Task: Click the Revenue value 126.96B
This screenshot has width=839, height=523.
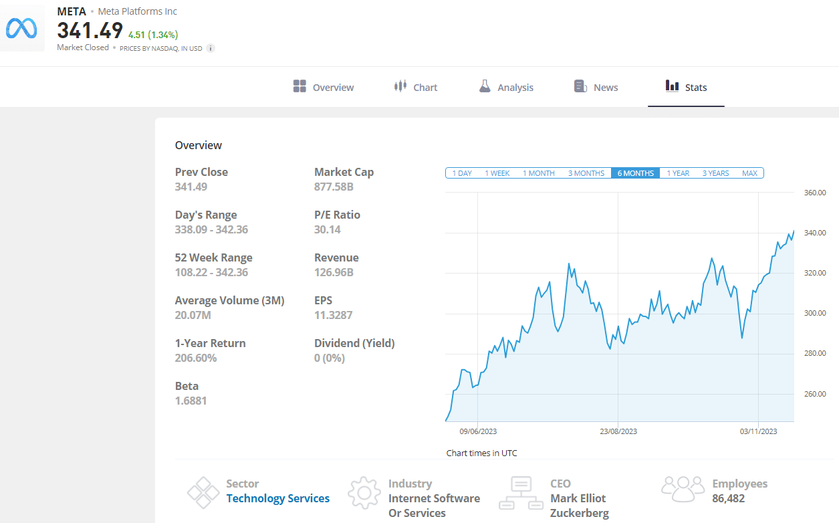Action: coord(334,272)
